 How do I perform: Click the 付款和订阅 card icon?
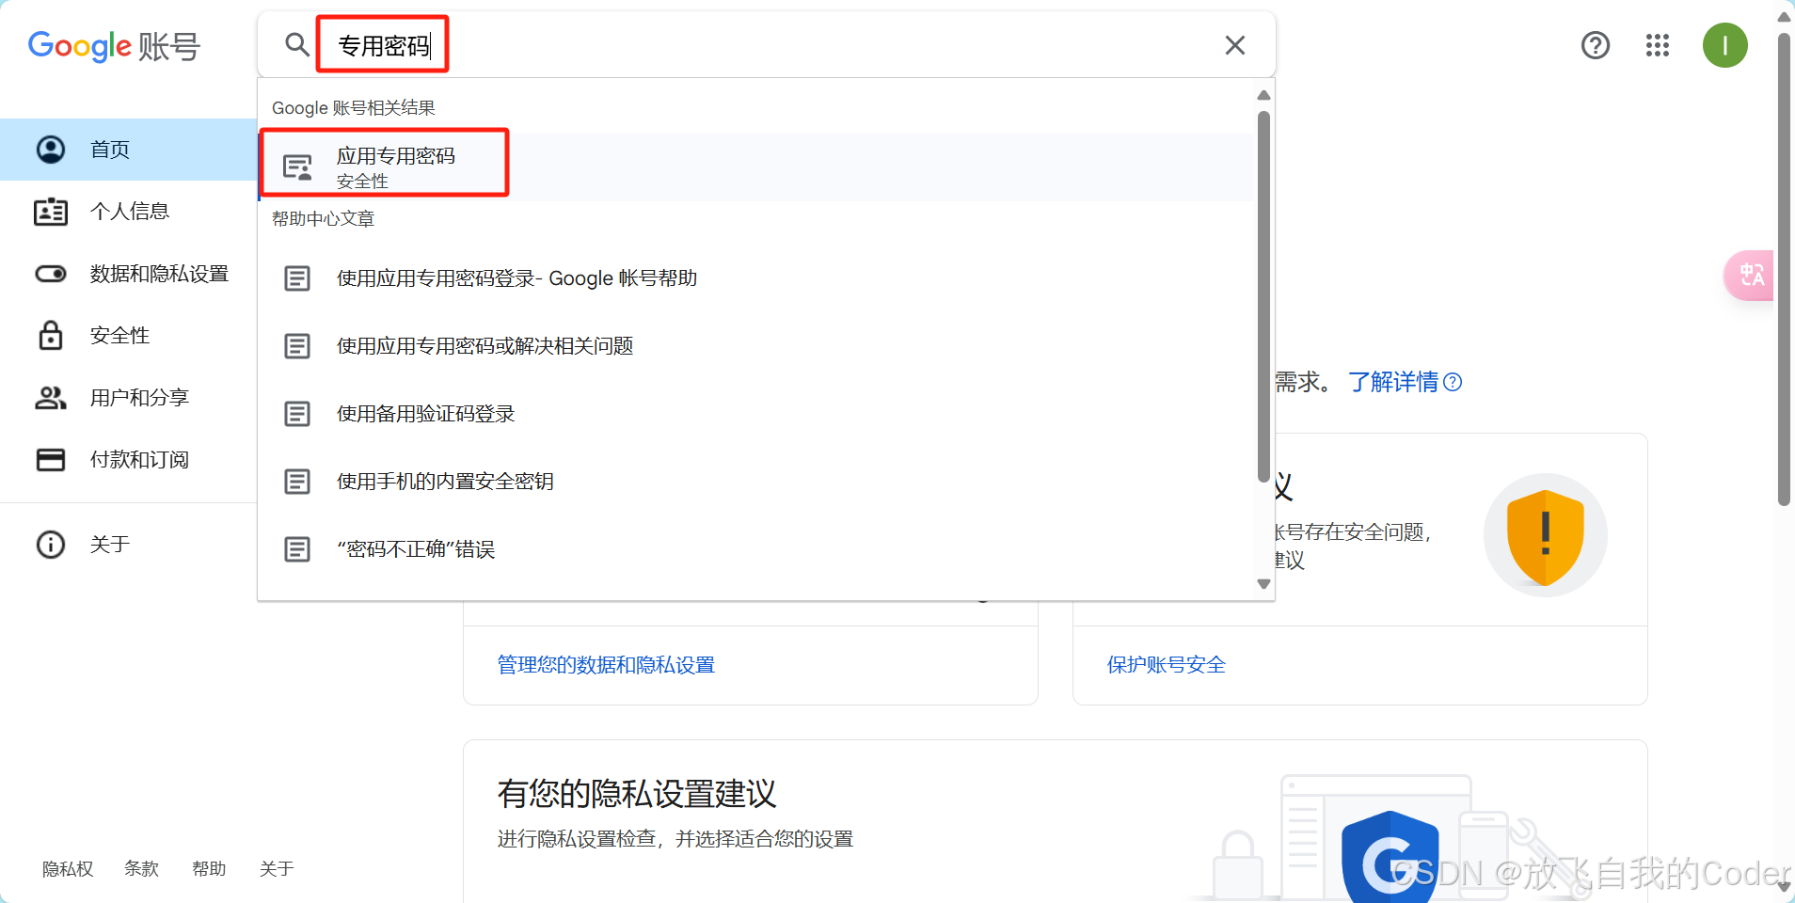pyautogui.click(x=51, y=460)
